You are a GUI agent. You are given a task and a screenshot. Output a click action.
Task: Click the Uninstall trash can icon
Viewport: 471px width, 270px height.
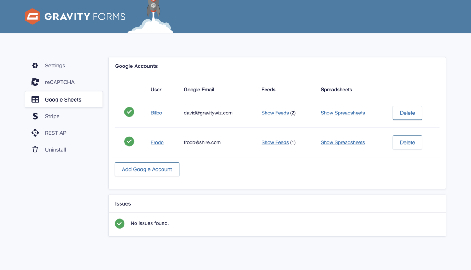point(35,149)
